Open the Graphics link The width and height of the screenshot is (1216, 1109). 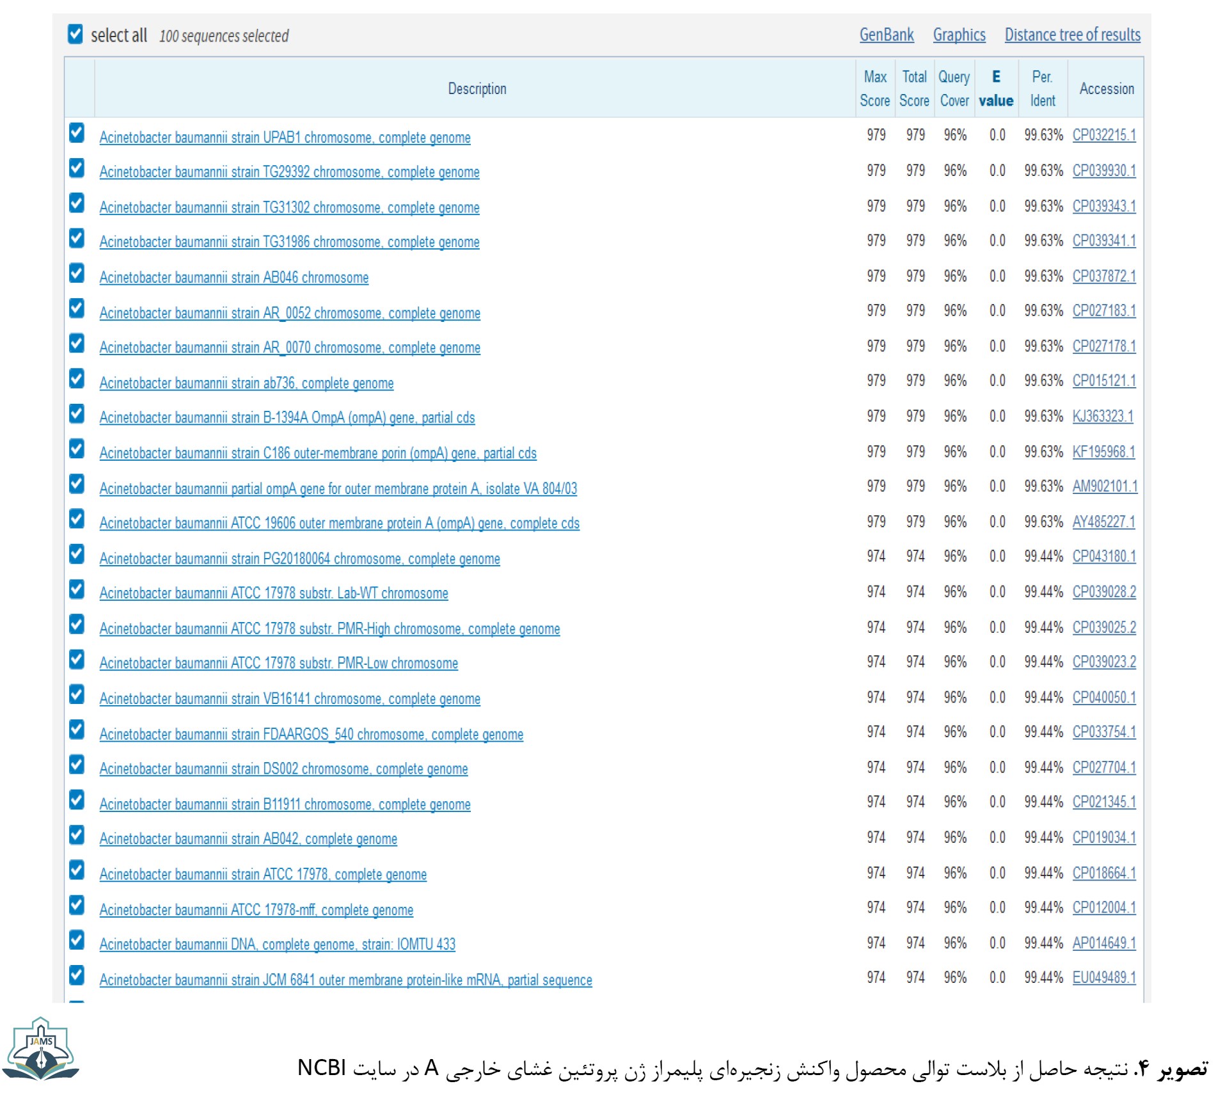959,35
